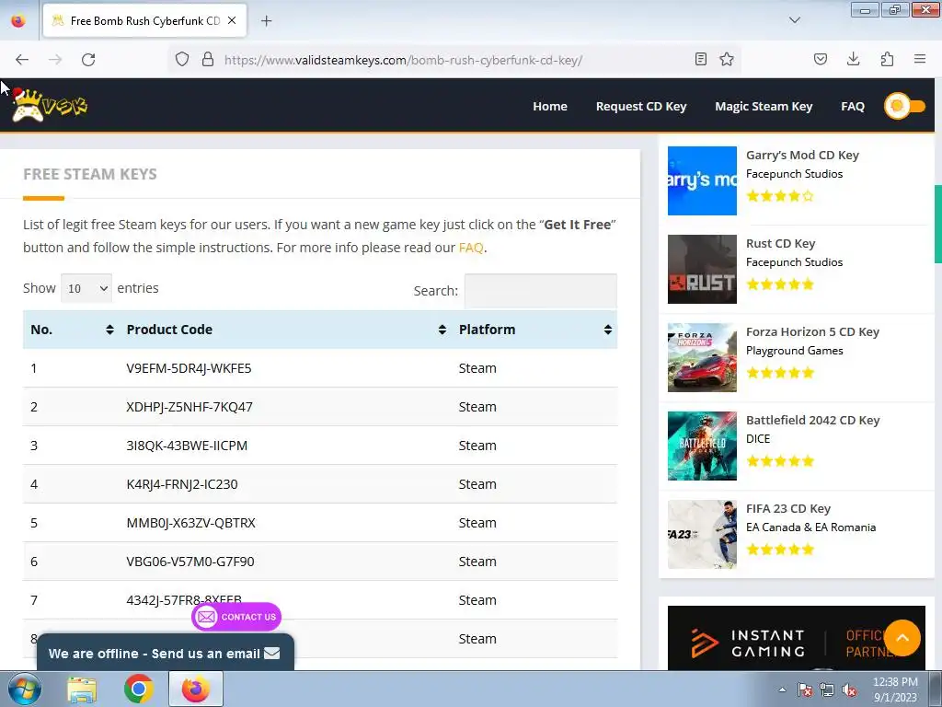Click the Instant Gaming partner banner
942x707 pixels.
(796, 638)
